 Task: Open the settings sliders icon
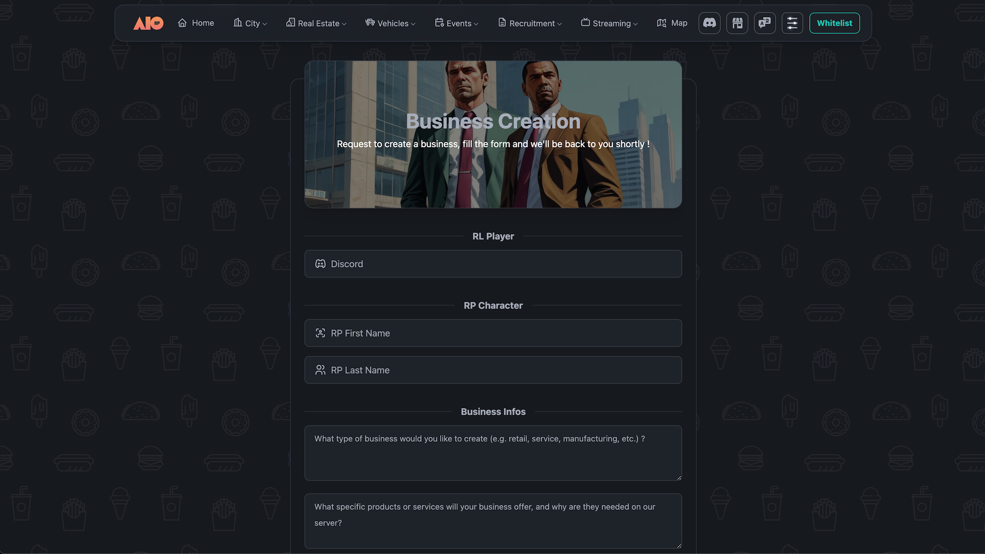click(x=792, y=23)
